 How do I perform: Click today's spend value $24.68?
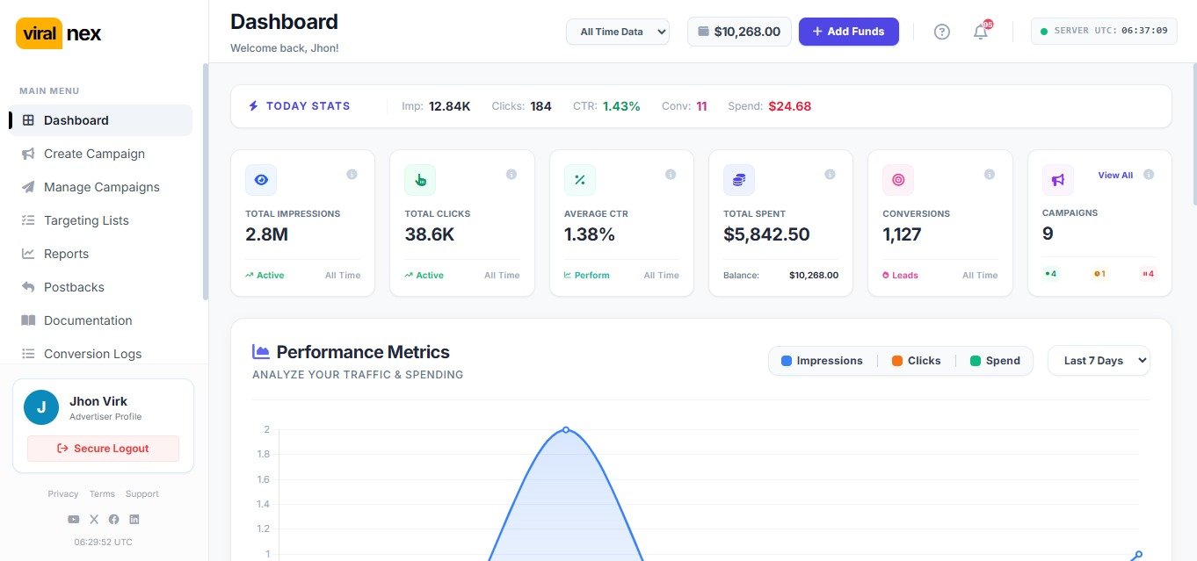tap(789, 106)
